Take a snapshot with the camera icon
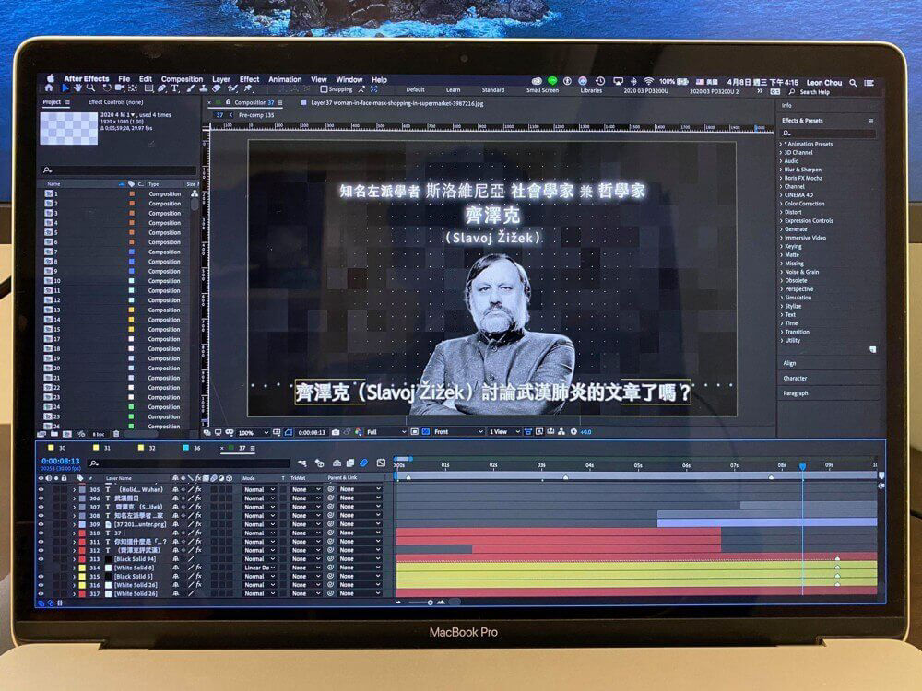This screenshot has height=691, width=922. 336,432
